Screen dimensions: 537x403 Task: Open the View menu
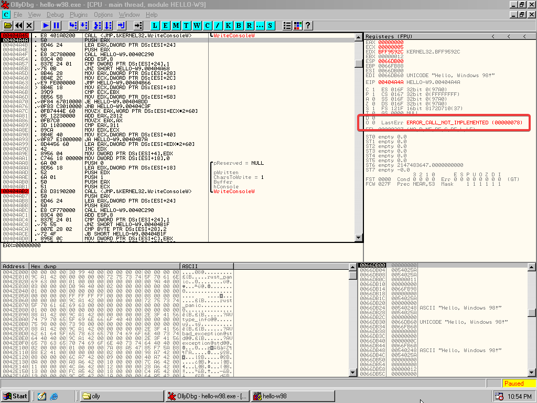(x=34, y=15)
